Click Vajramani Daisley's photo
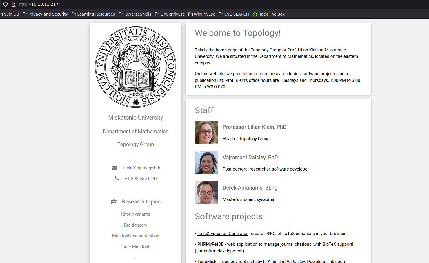429x263 pixels. [206, 162]
